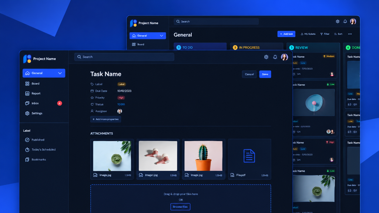Open settings gear in front window header
Viewport: 379px width, 213px height.
click(266, 57)
